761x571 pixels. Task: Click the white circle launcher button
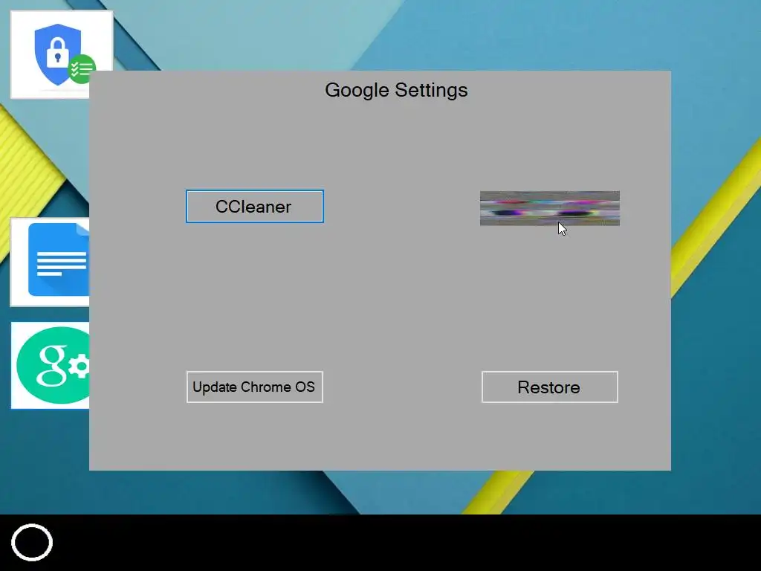click(x=32, y=542)
